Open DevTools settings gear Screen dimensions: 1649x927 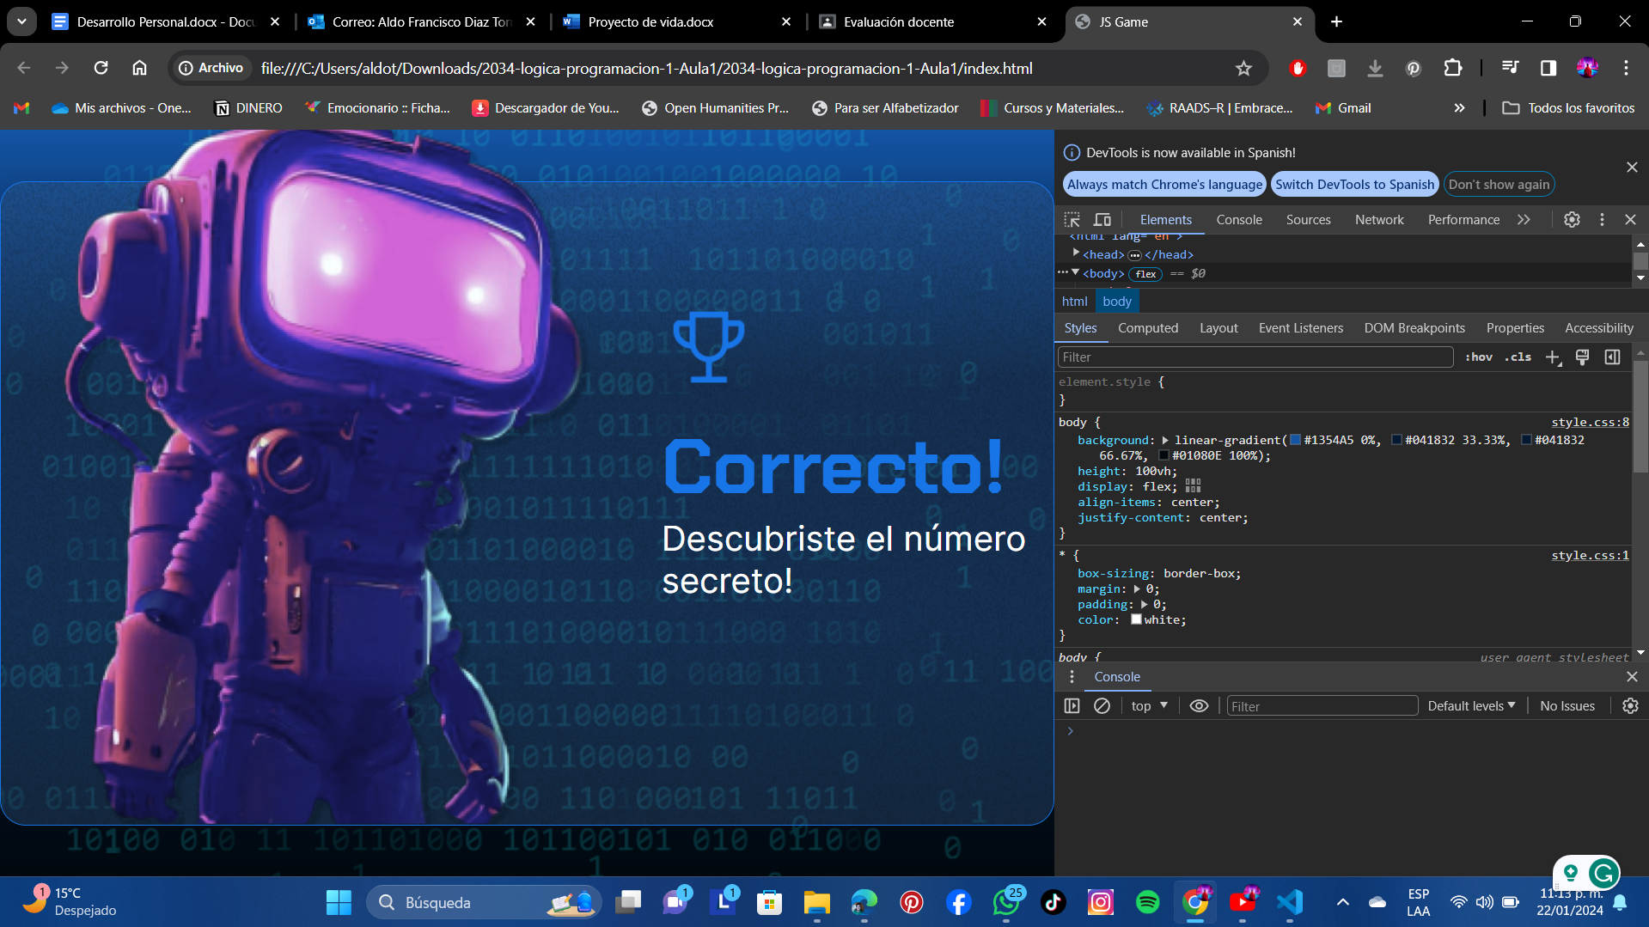[x=1572, y=220]
